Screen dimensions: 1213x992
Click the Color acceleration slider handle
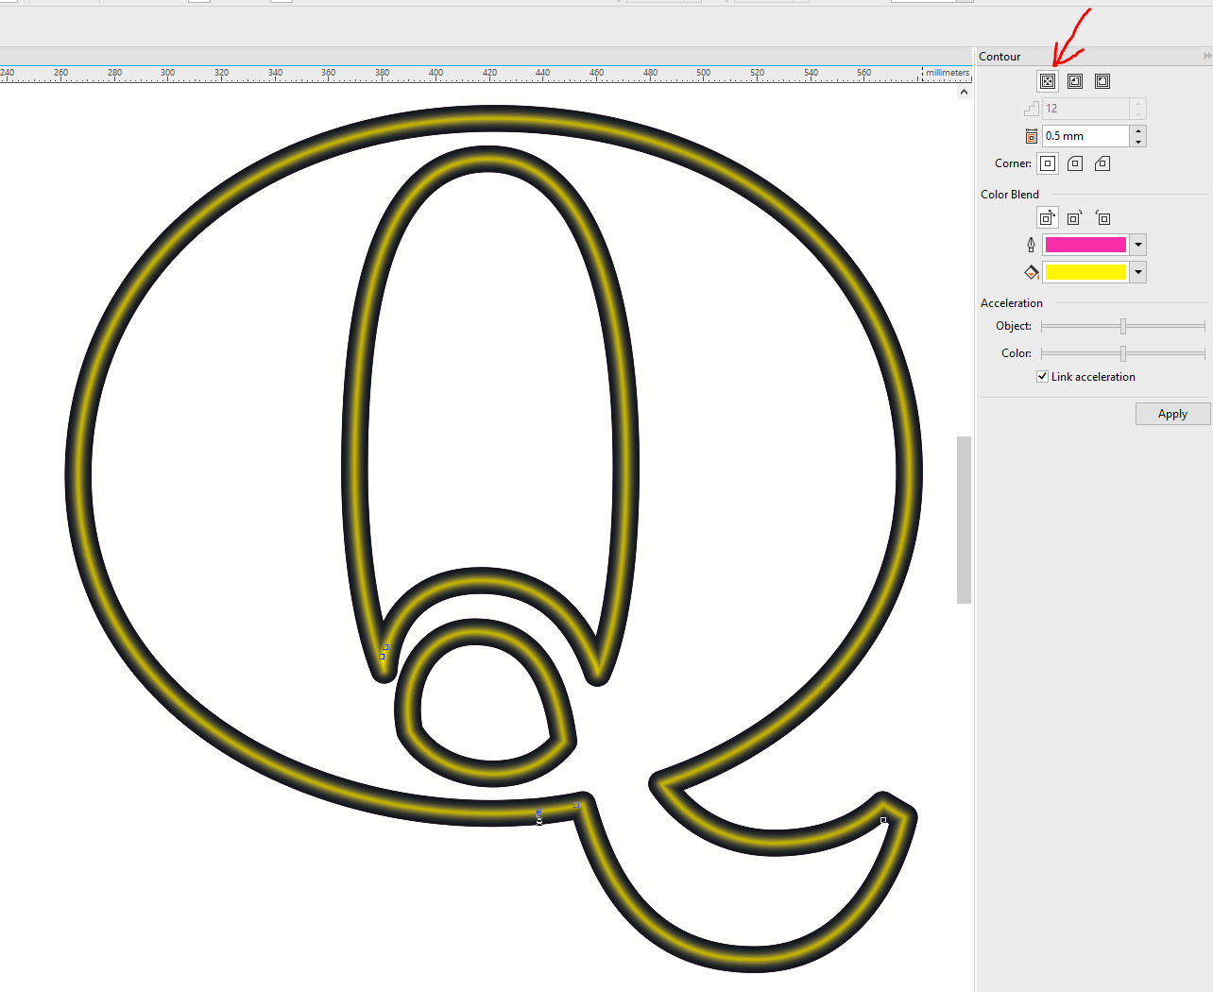click(1123, 353)
